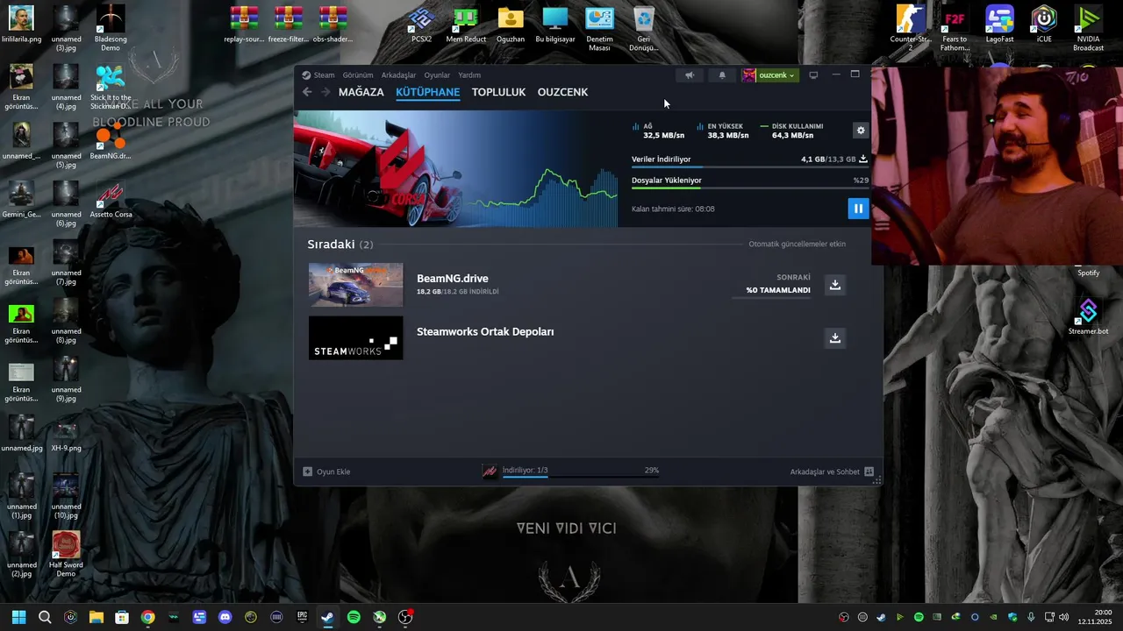This screenshot has height=631, width=1123.
Task: Click Steamworks Ortak Depoları title
Action: click(x=485, y=331)
